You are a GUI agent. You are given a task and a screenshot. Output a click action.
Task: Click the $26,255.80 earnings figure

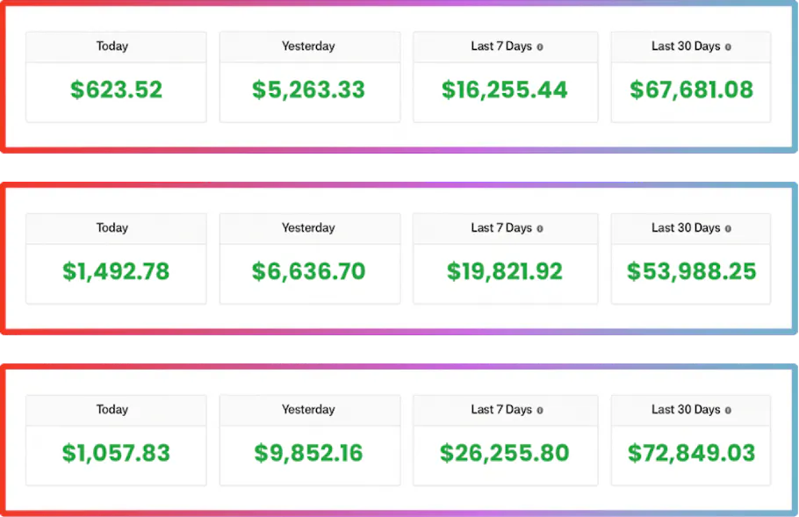[x=504, y=453]
